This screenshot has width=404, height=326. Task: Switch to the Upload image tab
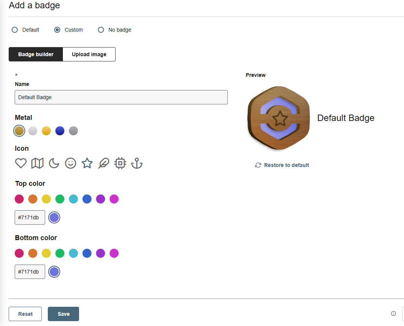pos(89,54)
